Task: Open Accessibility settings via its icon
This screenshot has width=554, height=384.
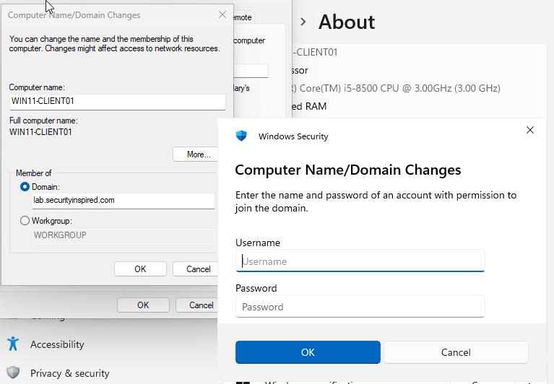Action: pos(13,344)
